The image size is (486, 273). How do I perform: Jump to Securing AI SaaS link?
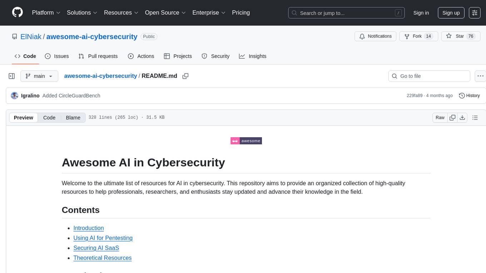click(96, 248)
